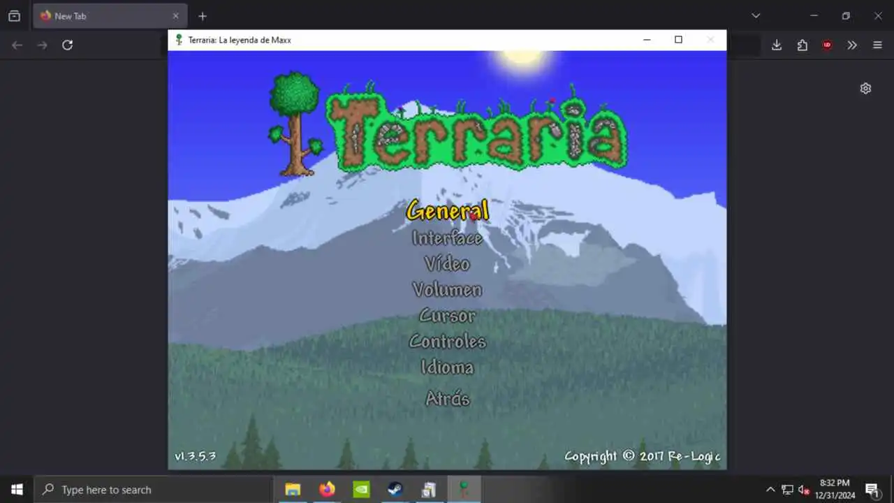Click the Copyright © 2017 Re-Logic text
Viewport: 894px width, 503px height.
[642, 456]
